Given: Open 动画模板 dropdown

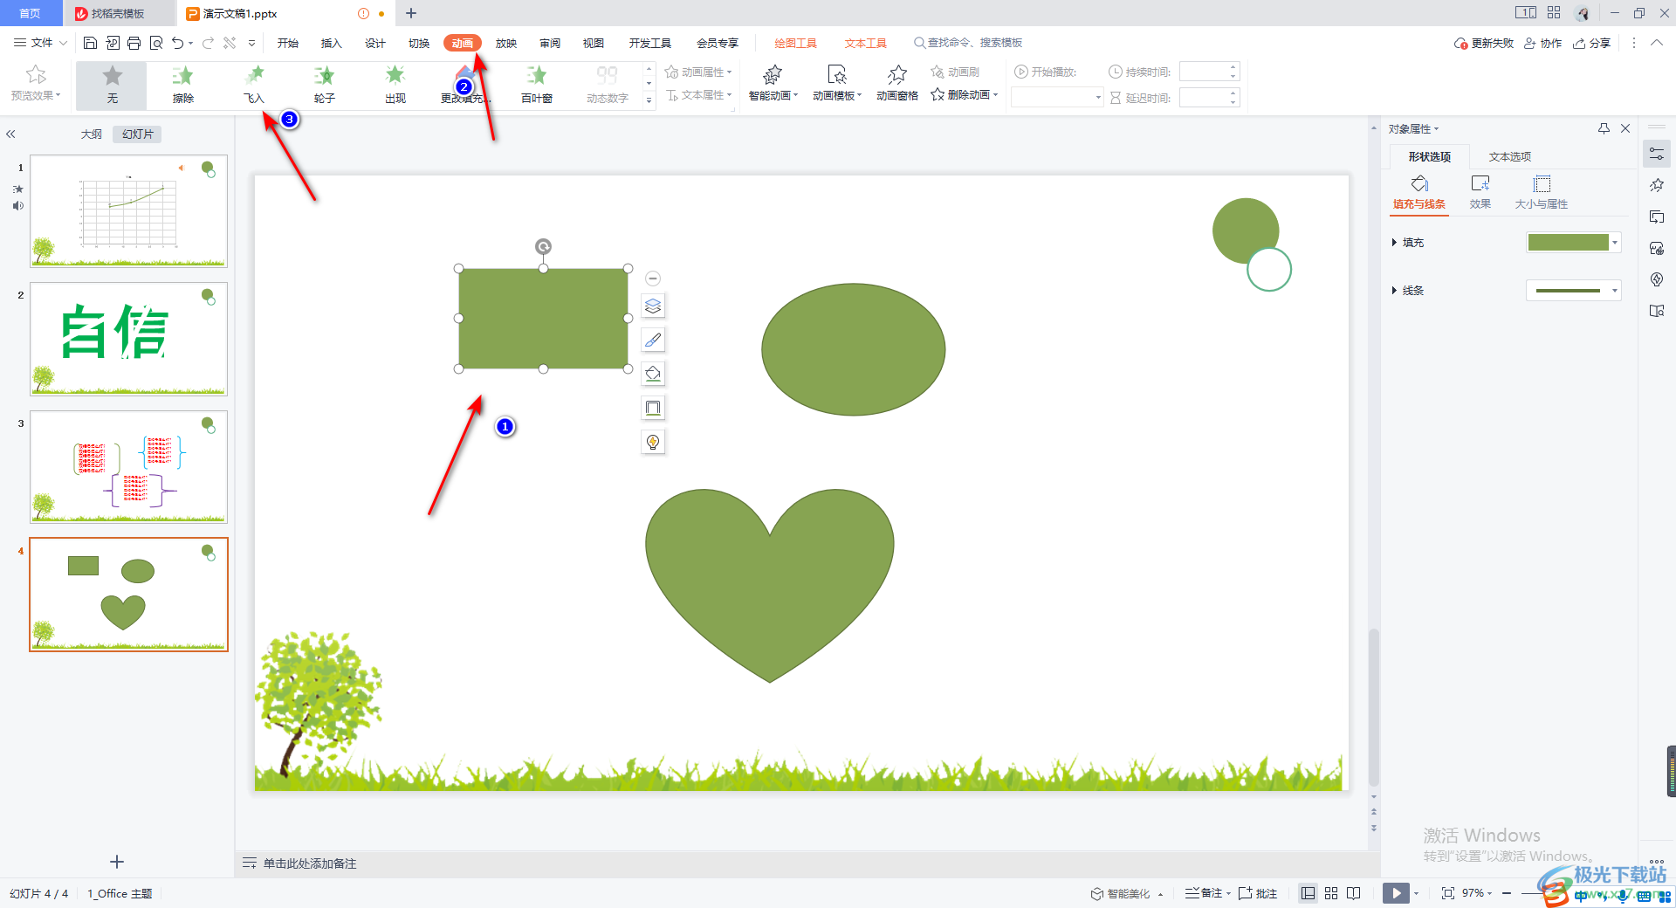Looking at the screenshot, I should (837, 84).
